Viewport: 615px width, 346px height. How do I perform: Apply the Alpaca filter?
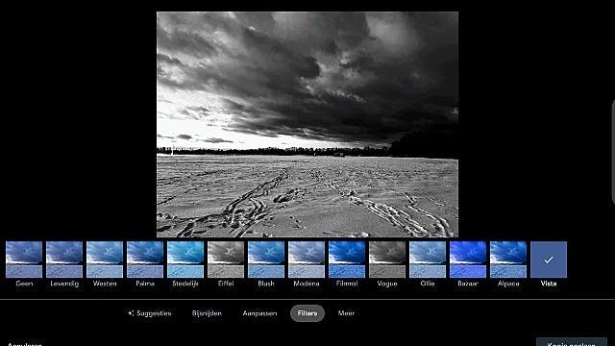(x=508, y=259)
